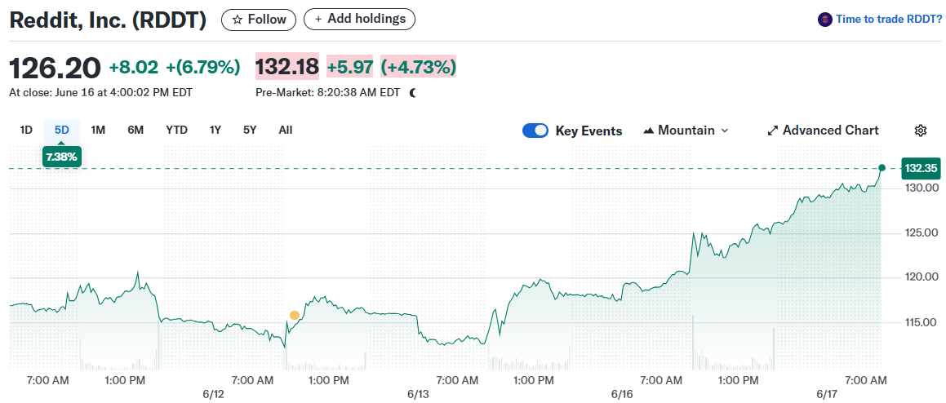Click the 115.00 axis label
Screen dimensions: 946x403
point(920,323)
